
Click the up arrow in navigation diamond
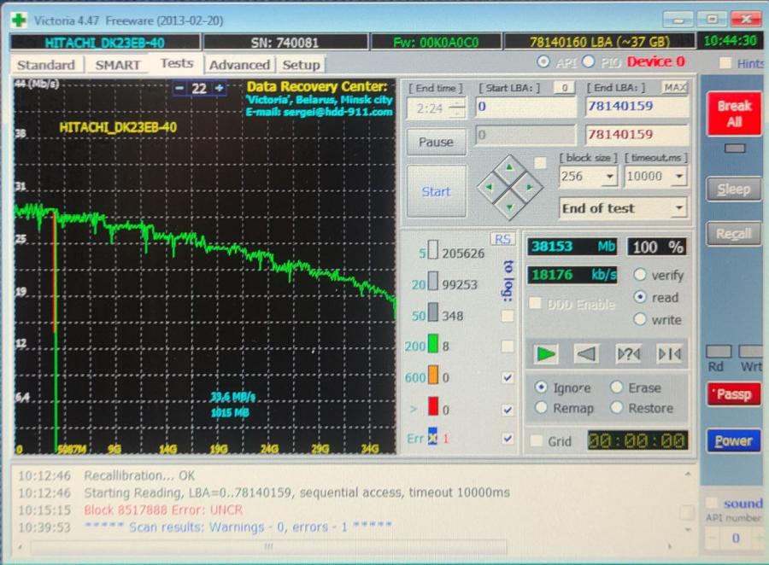[x=509, y=168]
